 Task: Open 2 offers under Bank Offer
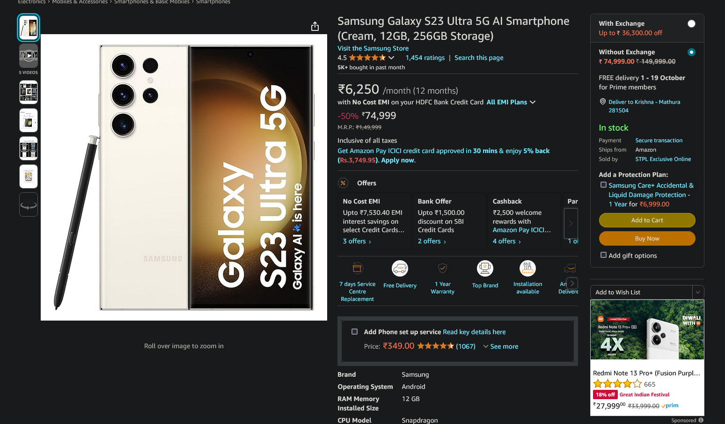(432, 241)
